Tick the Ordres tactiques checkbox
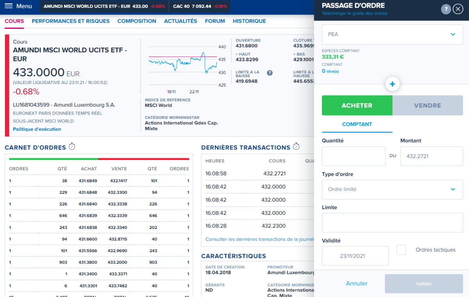This screenshot has height=297, width=469. click(401, 250)
